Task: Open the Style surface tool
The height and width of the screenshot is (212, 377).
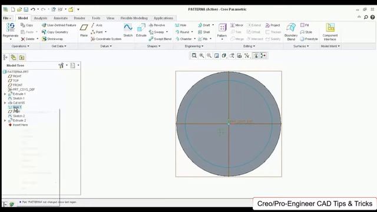Action: (306, 32)
